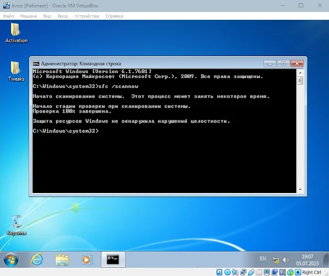Open the network status tray icon
329x276 pixels.
tap(276, 260)
